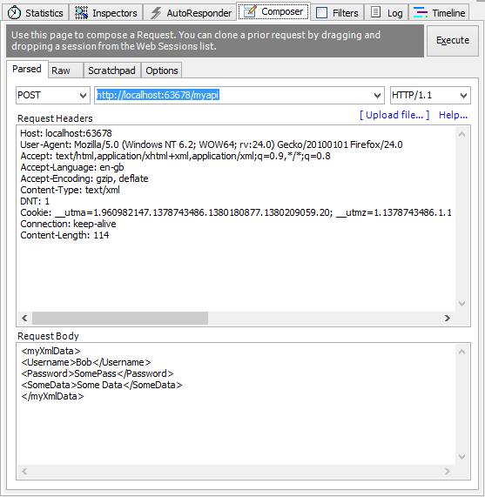Click the 'Accept-Language: en-gb' line
This screenshot has width=485, height=497.
72,167
